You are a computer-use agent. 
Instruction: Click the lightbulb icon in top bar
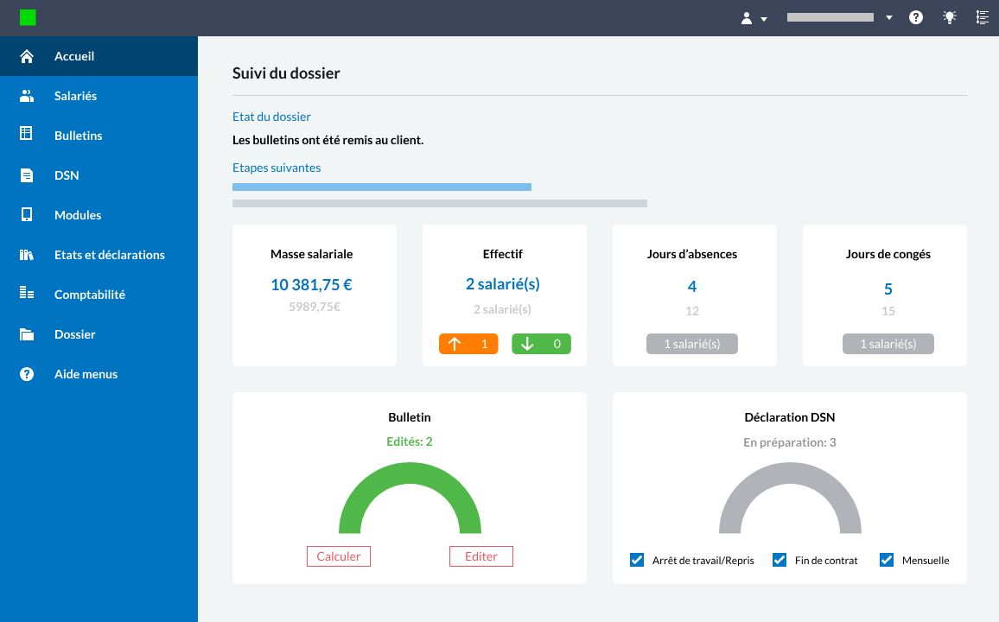[x=950, y=17]
